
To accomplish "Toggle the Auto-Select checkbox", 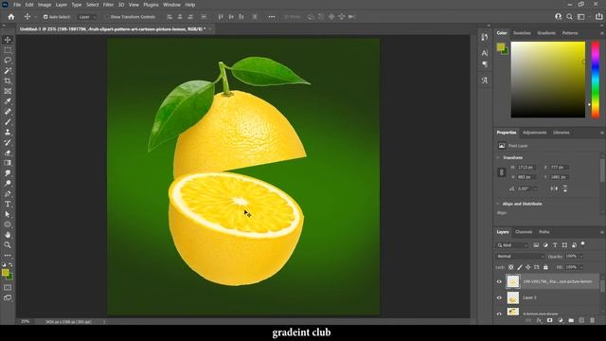I will [x=45, y=17].
